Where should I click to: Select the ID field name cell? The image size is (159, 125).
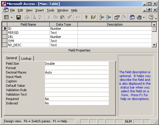(29, 29)
